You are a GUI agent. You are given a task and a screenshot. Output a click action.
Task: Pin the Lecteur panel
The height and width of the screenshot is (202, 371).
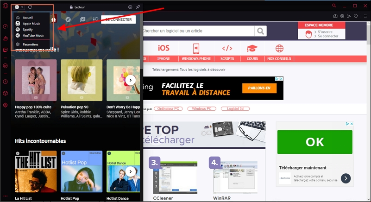click(138, 7)
